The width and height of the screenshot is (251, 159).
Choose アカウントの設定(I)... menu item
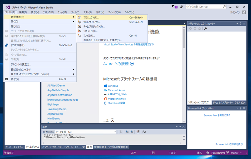pos(40,64)
